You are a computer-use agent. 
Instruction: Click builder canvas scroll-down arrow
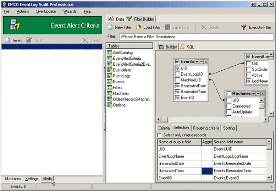[x=271, y=114]
